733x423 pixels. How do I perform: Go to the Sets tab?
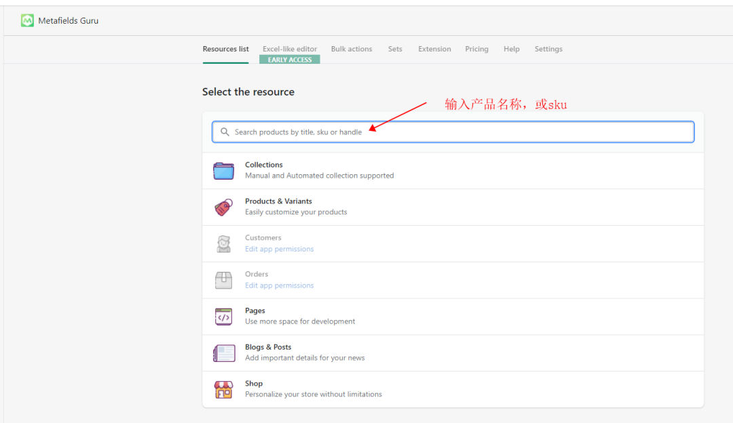pyautogui.click(x=395, y=49)
